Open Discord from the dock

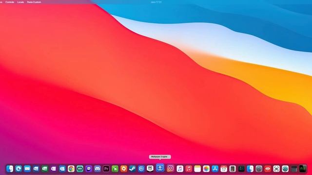click(97, 169)
